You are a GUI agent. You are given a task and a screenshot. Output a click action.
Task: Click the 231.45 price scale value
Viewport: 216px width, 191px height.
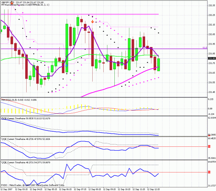(x=212, y=92)
